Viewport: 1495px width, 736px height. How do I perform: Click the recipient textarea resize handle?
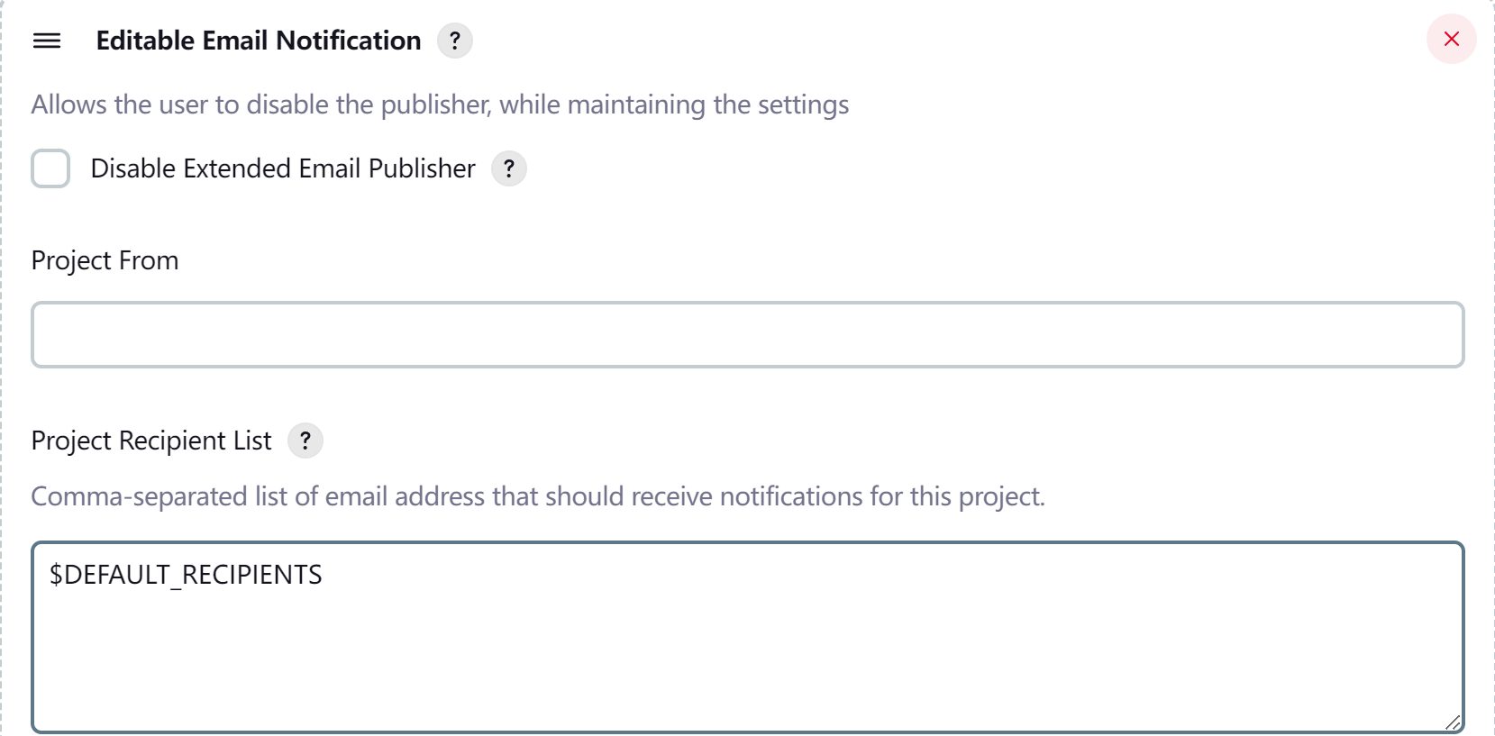coord(1452,722)
